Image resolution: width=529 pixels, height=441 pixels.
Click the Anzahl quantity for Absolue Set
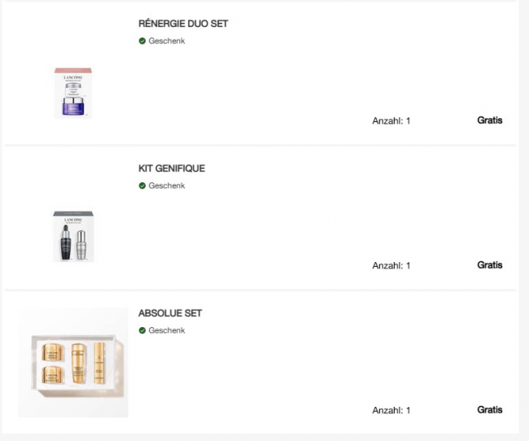(391, 411)
